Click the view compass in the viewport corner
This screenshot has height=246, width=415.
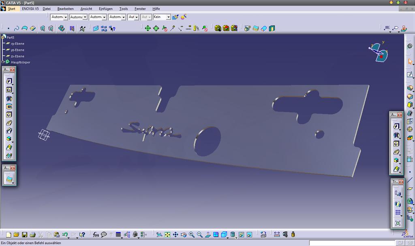(x=379, y=52)
